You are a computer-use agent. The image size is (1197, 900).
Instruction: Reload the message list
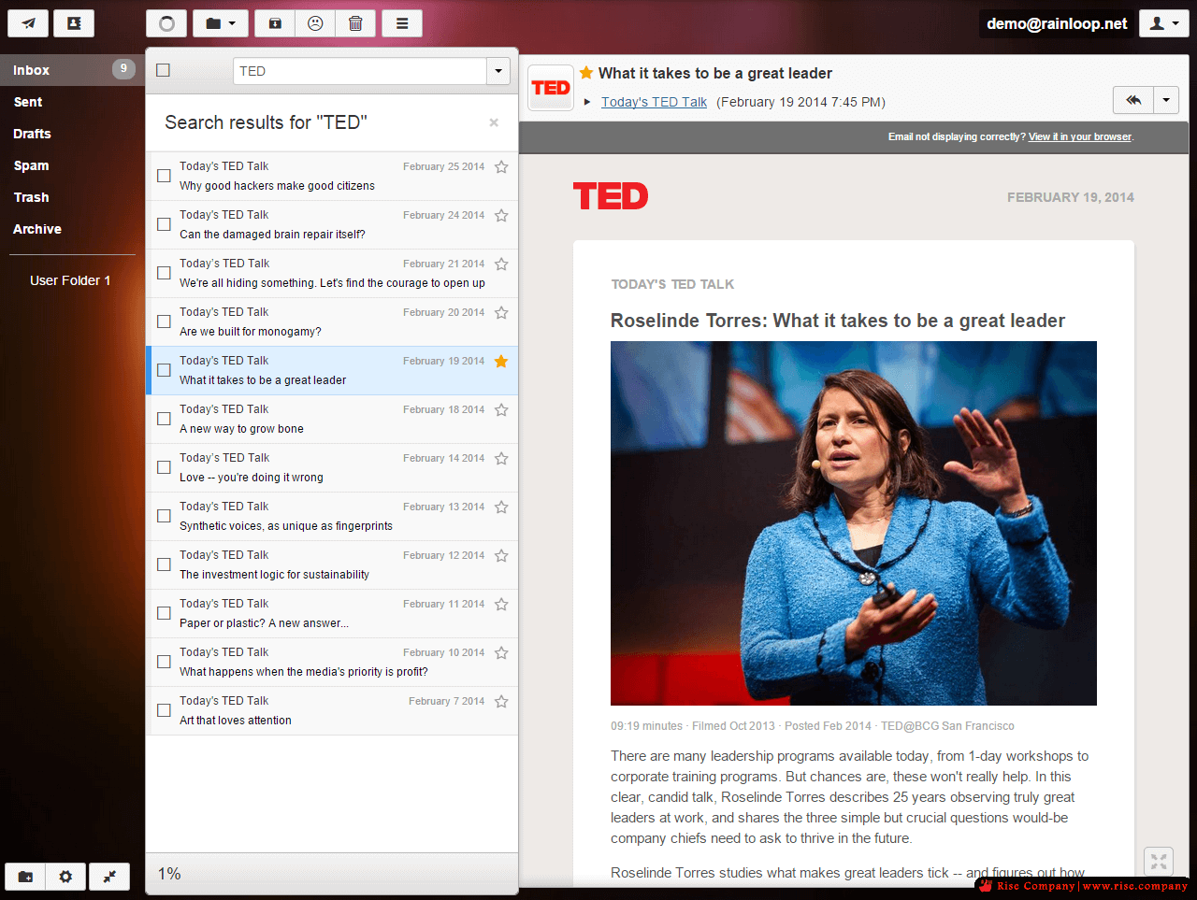tap(166, 23)
